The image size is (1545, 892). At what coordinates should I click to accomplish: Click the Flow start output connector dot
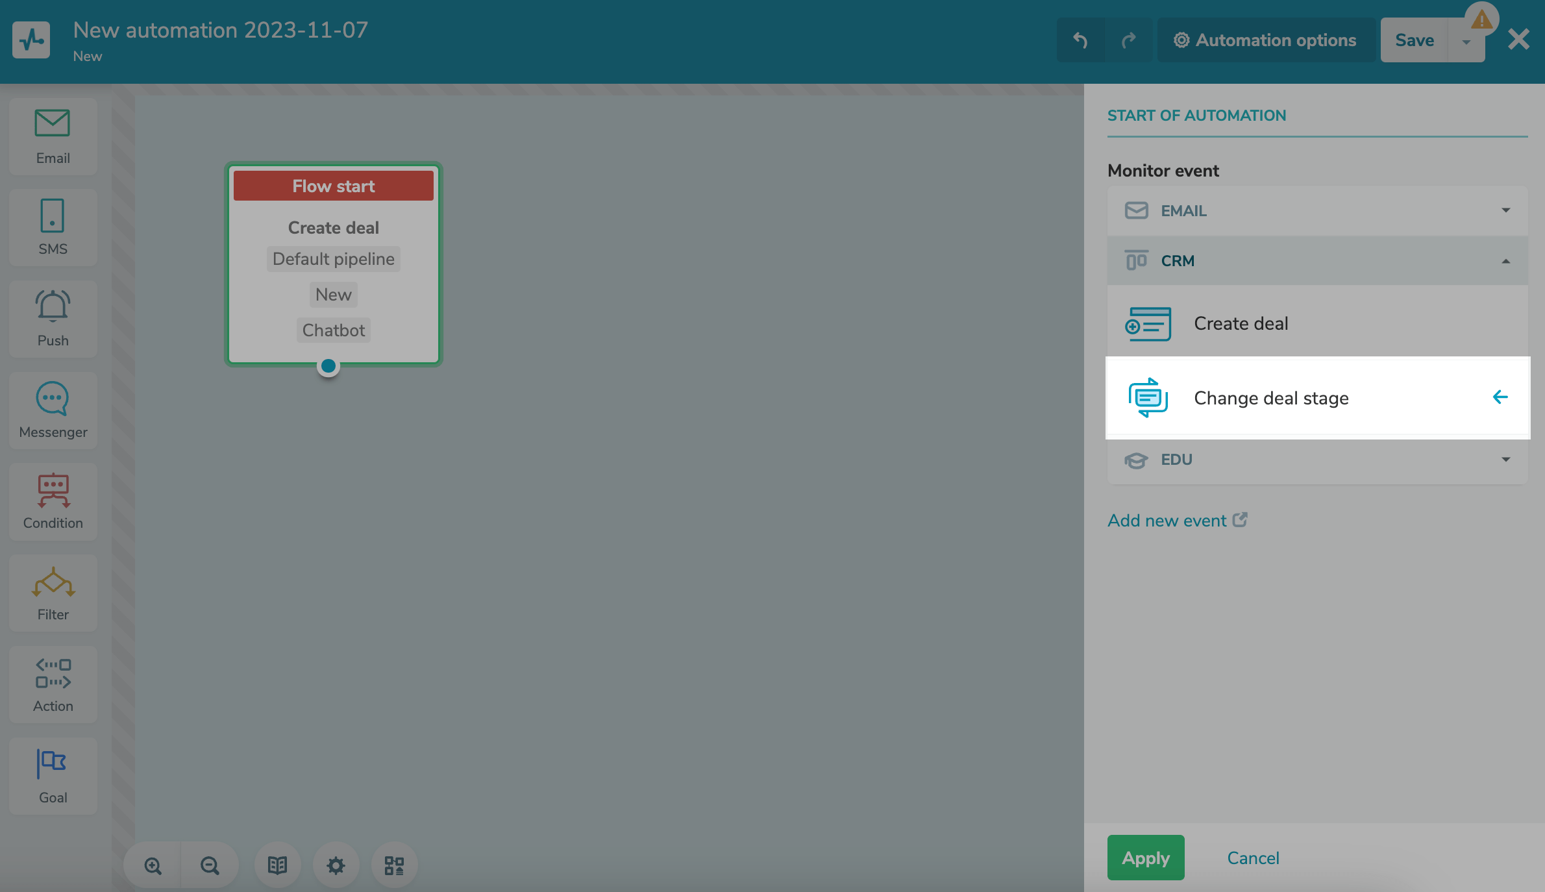click(328, 366)
